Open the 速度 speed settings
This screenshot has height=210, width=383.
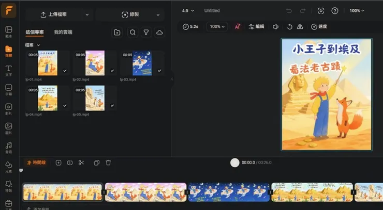tap(319, 26)
